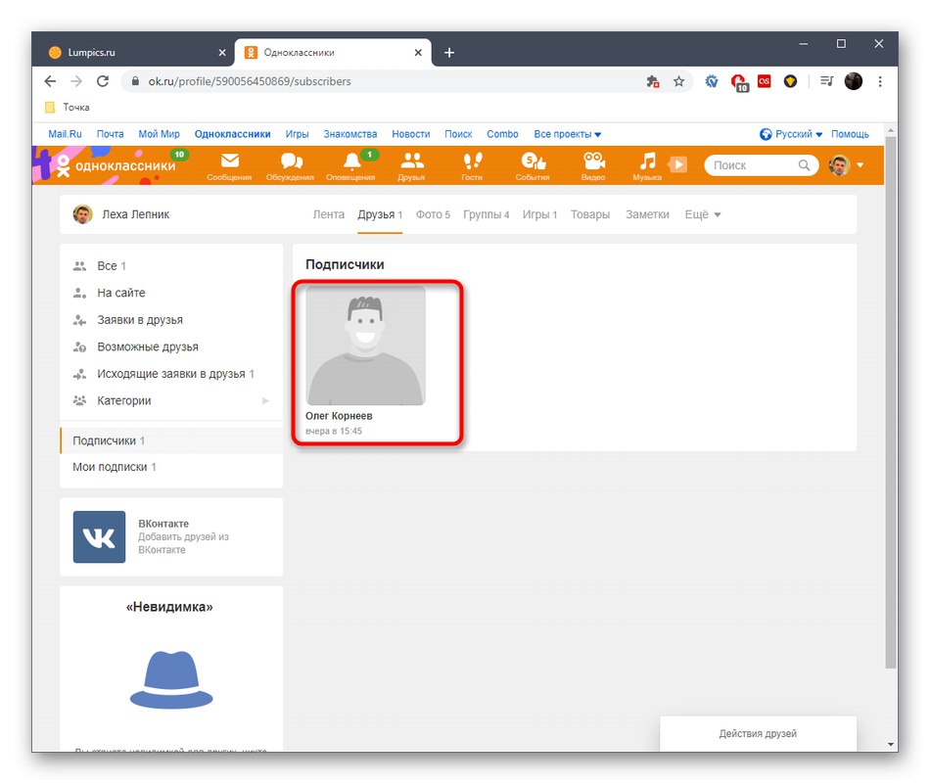
Task: Switch to the Игры 1 profile tab
Action: (x=539, y=214)
